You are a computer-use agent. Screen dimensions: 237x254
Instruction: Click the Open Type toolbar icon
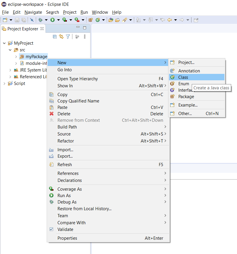(110, 20)
